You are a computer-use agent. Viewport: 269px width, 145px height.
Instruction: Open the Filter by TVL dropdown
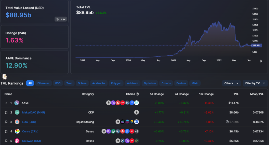[x=255, y=83]
